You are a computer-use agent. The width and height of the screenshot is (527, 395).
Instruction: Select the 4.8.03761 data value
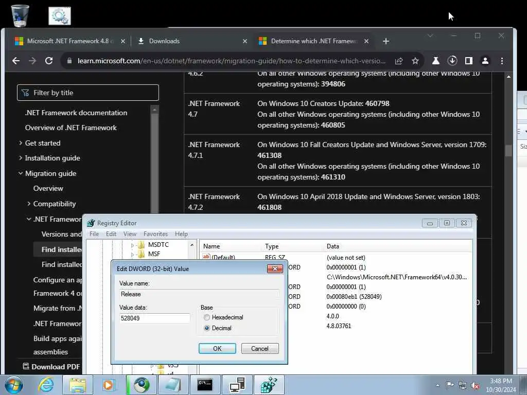point(339,326)
